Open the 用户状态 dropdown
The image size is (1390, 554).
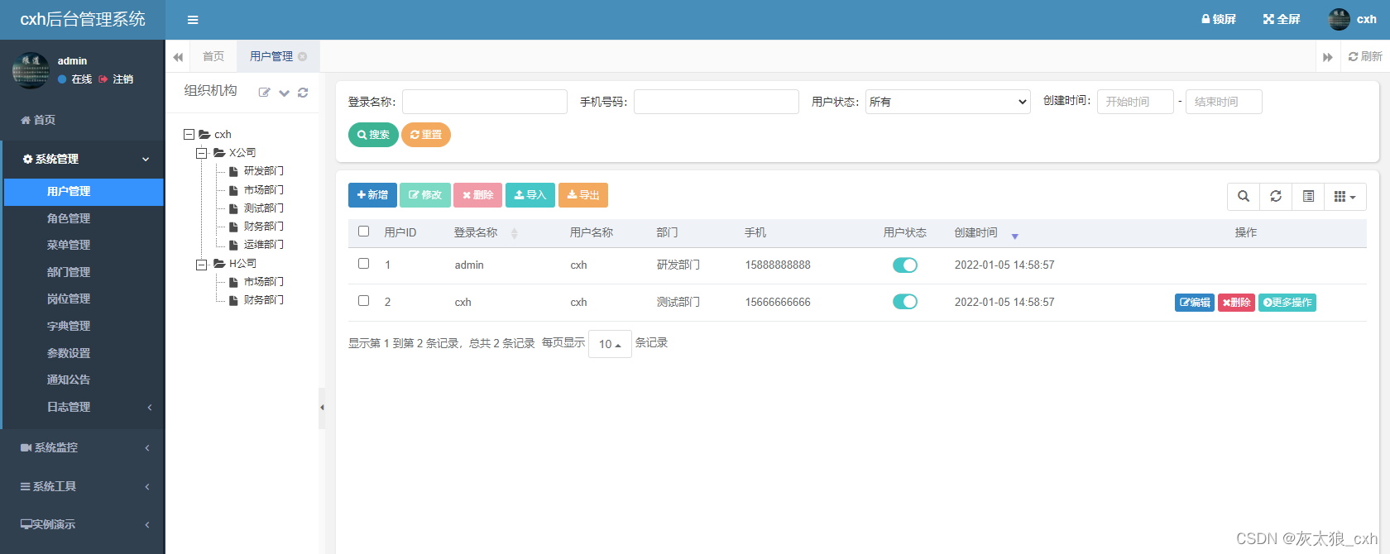[x=948, y=102]
